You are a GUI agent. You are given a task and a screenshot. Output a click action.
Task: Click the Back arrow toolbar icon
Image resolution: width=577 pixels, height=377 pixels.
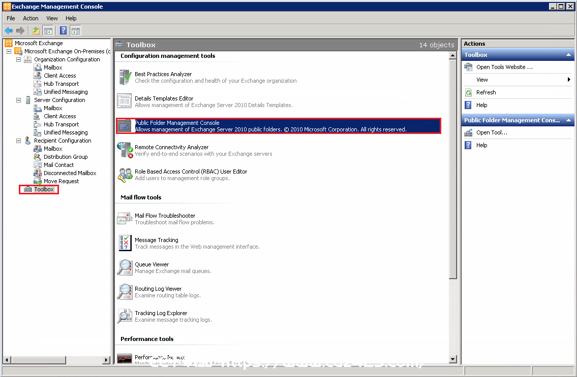coord(9,30)
